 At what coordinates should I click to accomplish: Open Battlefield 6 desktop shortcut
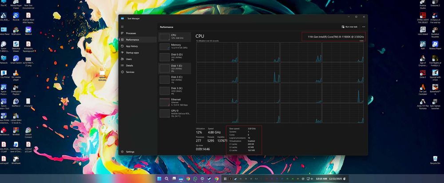point(435,89)
